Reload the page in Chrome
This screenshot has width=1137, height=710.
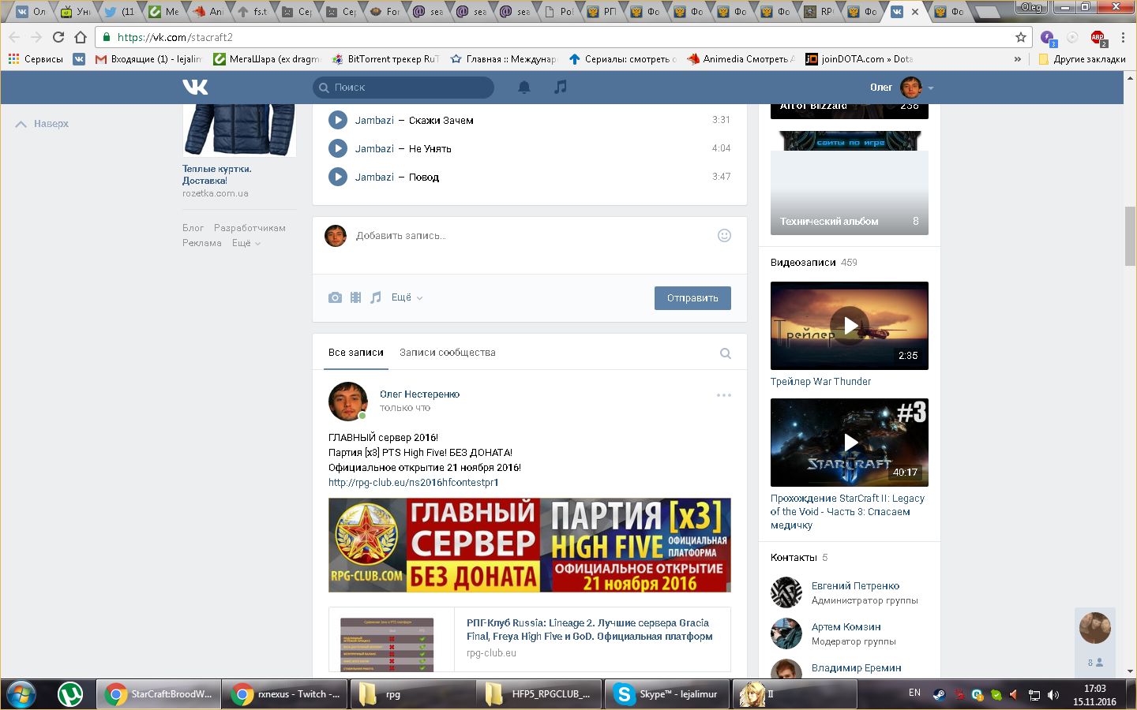coord(58,37)
